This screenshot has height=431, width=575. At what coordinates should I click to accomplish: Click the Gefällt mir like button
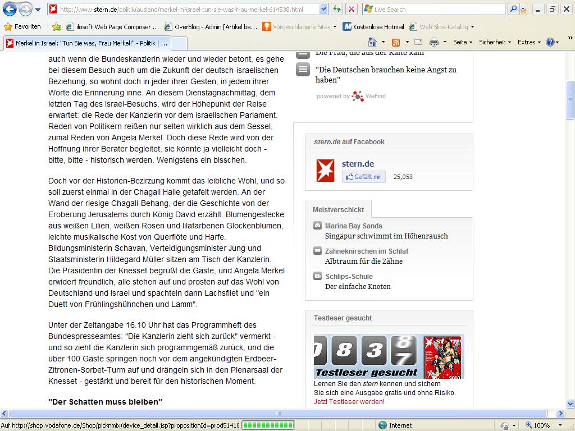tap(364, 177)
